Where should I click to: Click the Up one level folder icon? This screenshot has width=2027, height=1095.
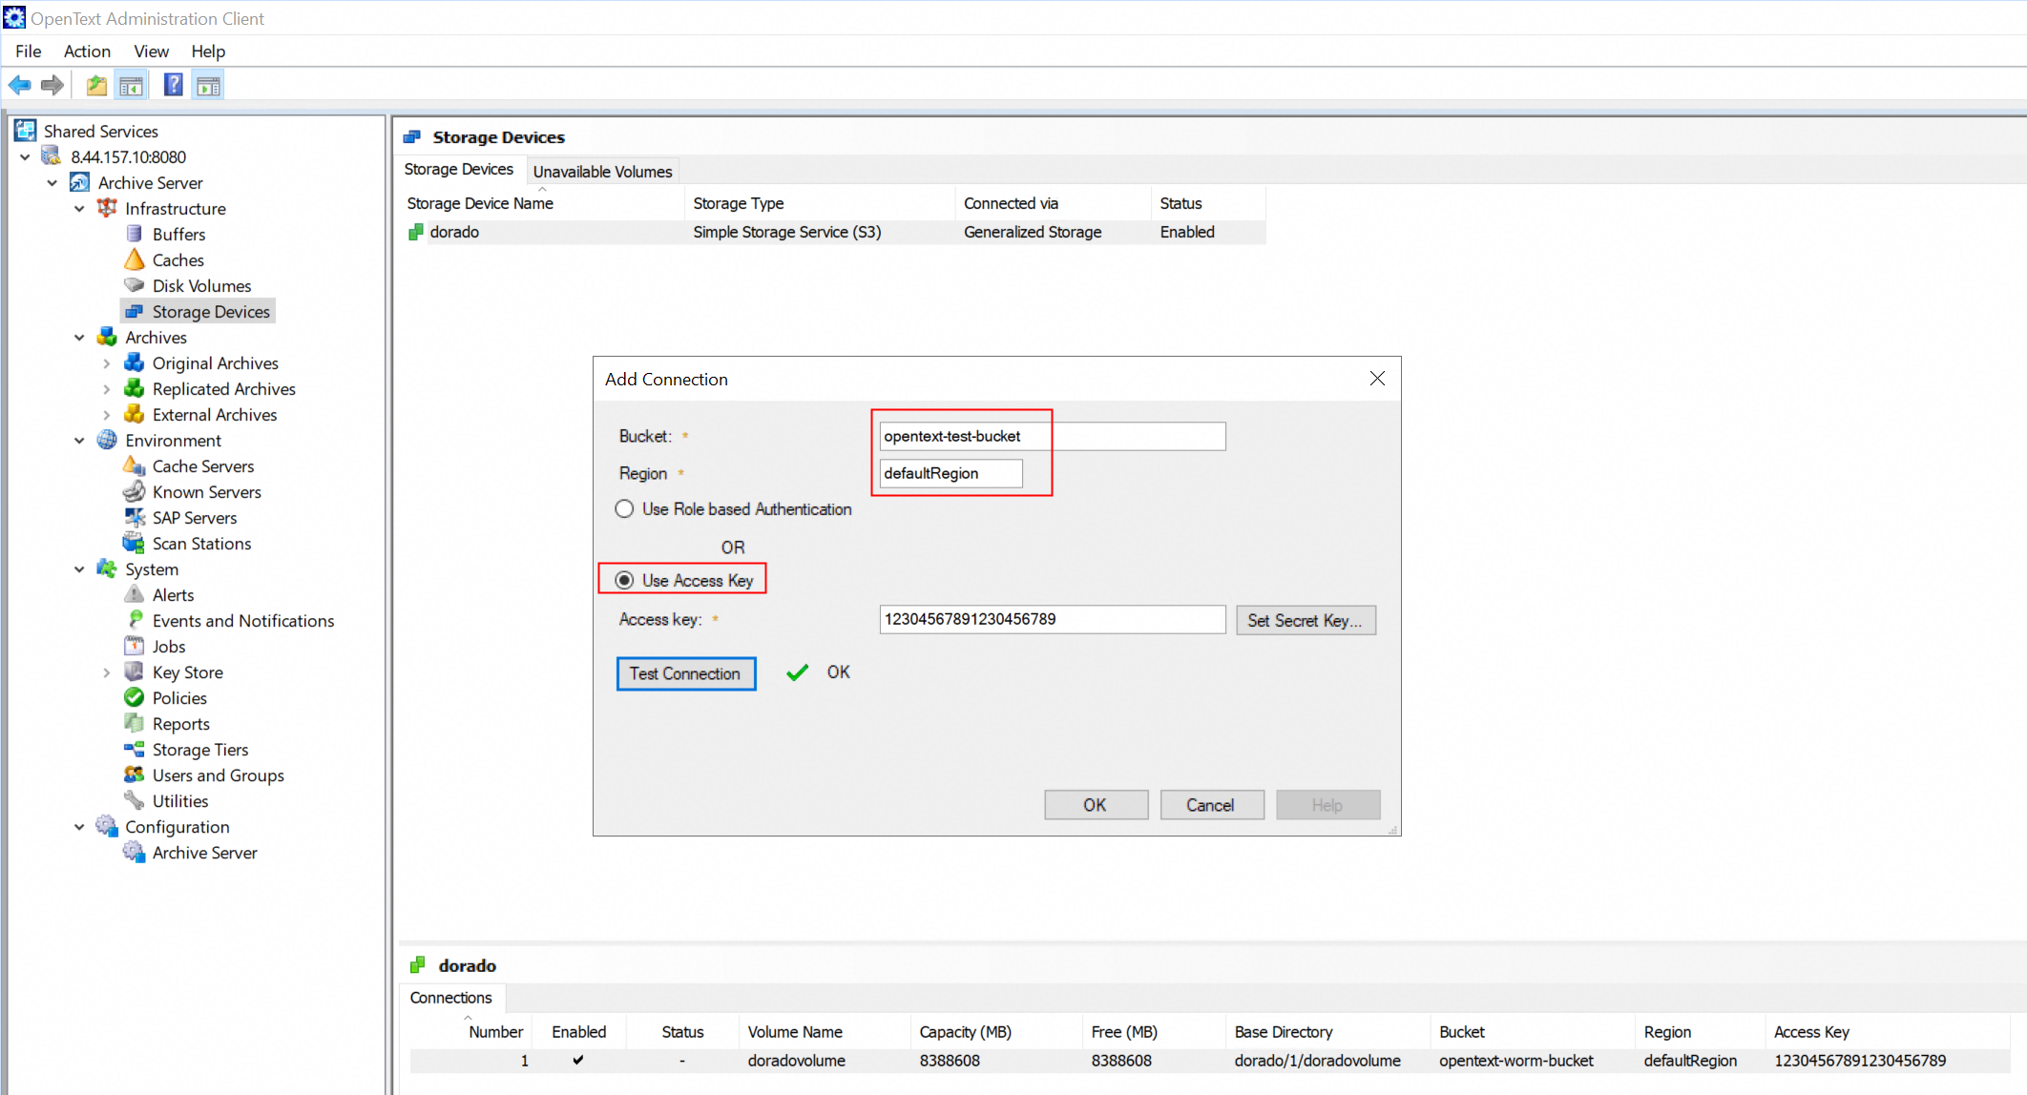[x=96, y=86]
